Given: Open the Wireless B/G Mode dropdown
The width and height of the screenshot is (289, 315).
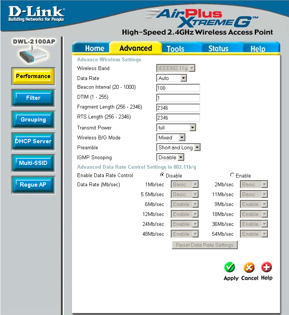Looking at the screenshot, I should point(171,138).
